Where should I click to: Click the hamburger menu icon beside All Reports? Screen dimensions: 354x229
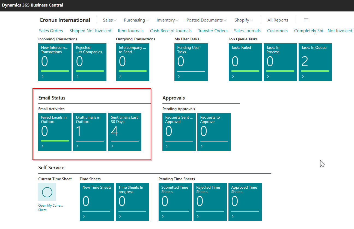click(306, 20)
